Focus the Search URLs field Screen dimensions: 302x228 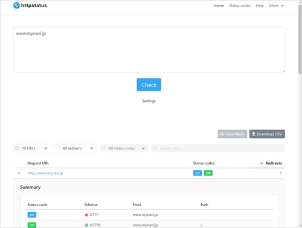(x=218, y=148)
